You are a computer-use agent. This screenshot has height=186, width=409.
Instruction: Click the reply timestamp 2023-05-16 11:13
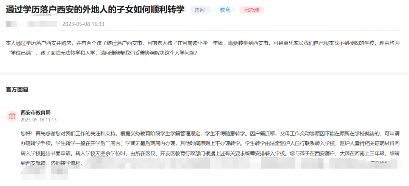pyautogui.click(x=39, y=120)
